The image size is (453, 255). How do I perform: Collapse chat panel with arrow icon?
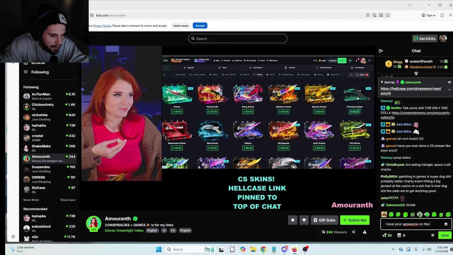[381, 51]
